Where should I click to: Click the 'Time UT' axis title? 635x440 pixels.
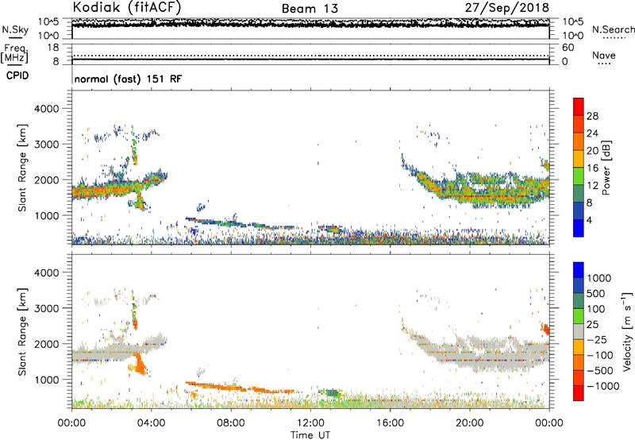tap(310, 435)
